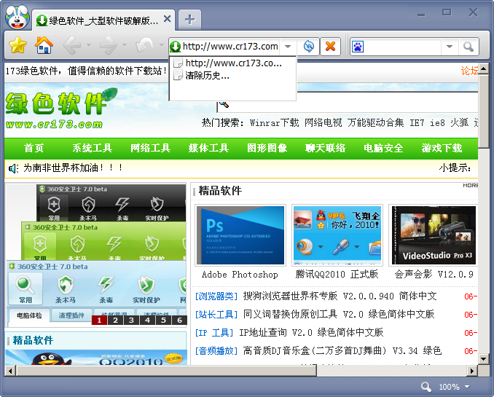Image resolution: width=494 pixels, height=397 pixels.
Task: Click vertical scrollbar down arrow
Action: coord(483,358)
